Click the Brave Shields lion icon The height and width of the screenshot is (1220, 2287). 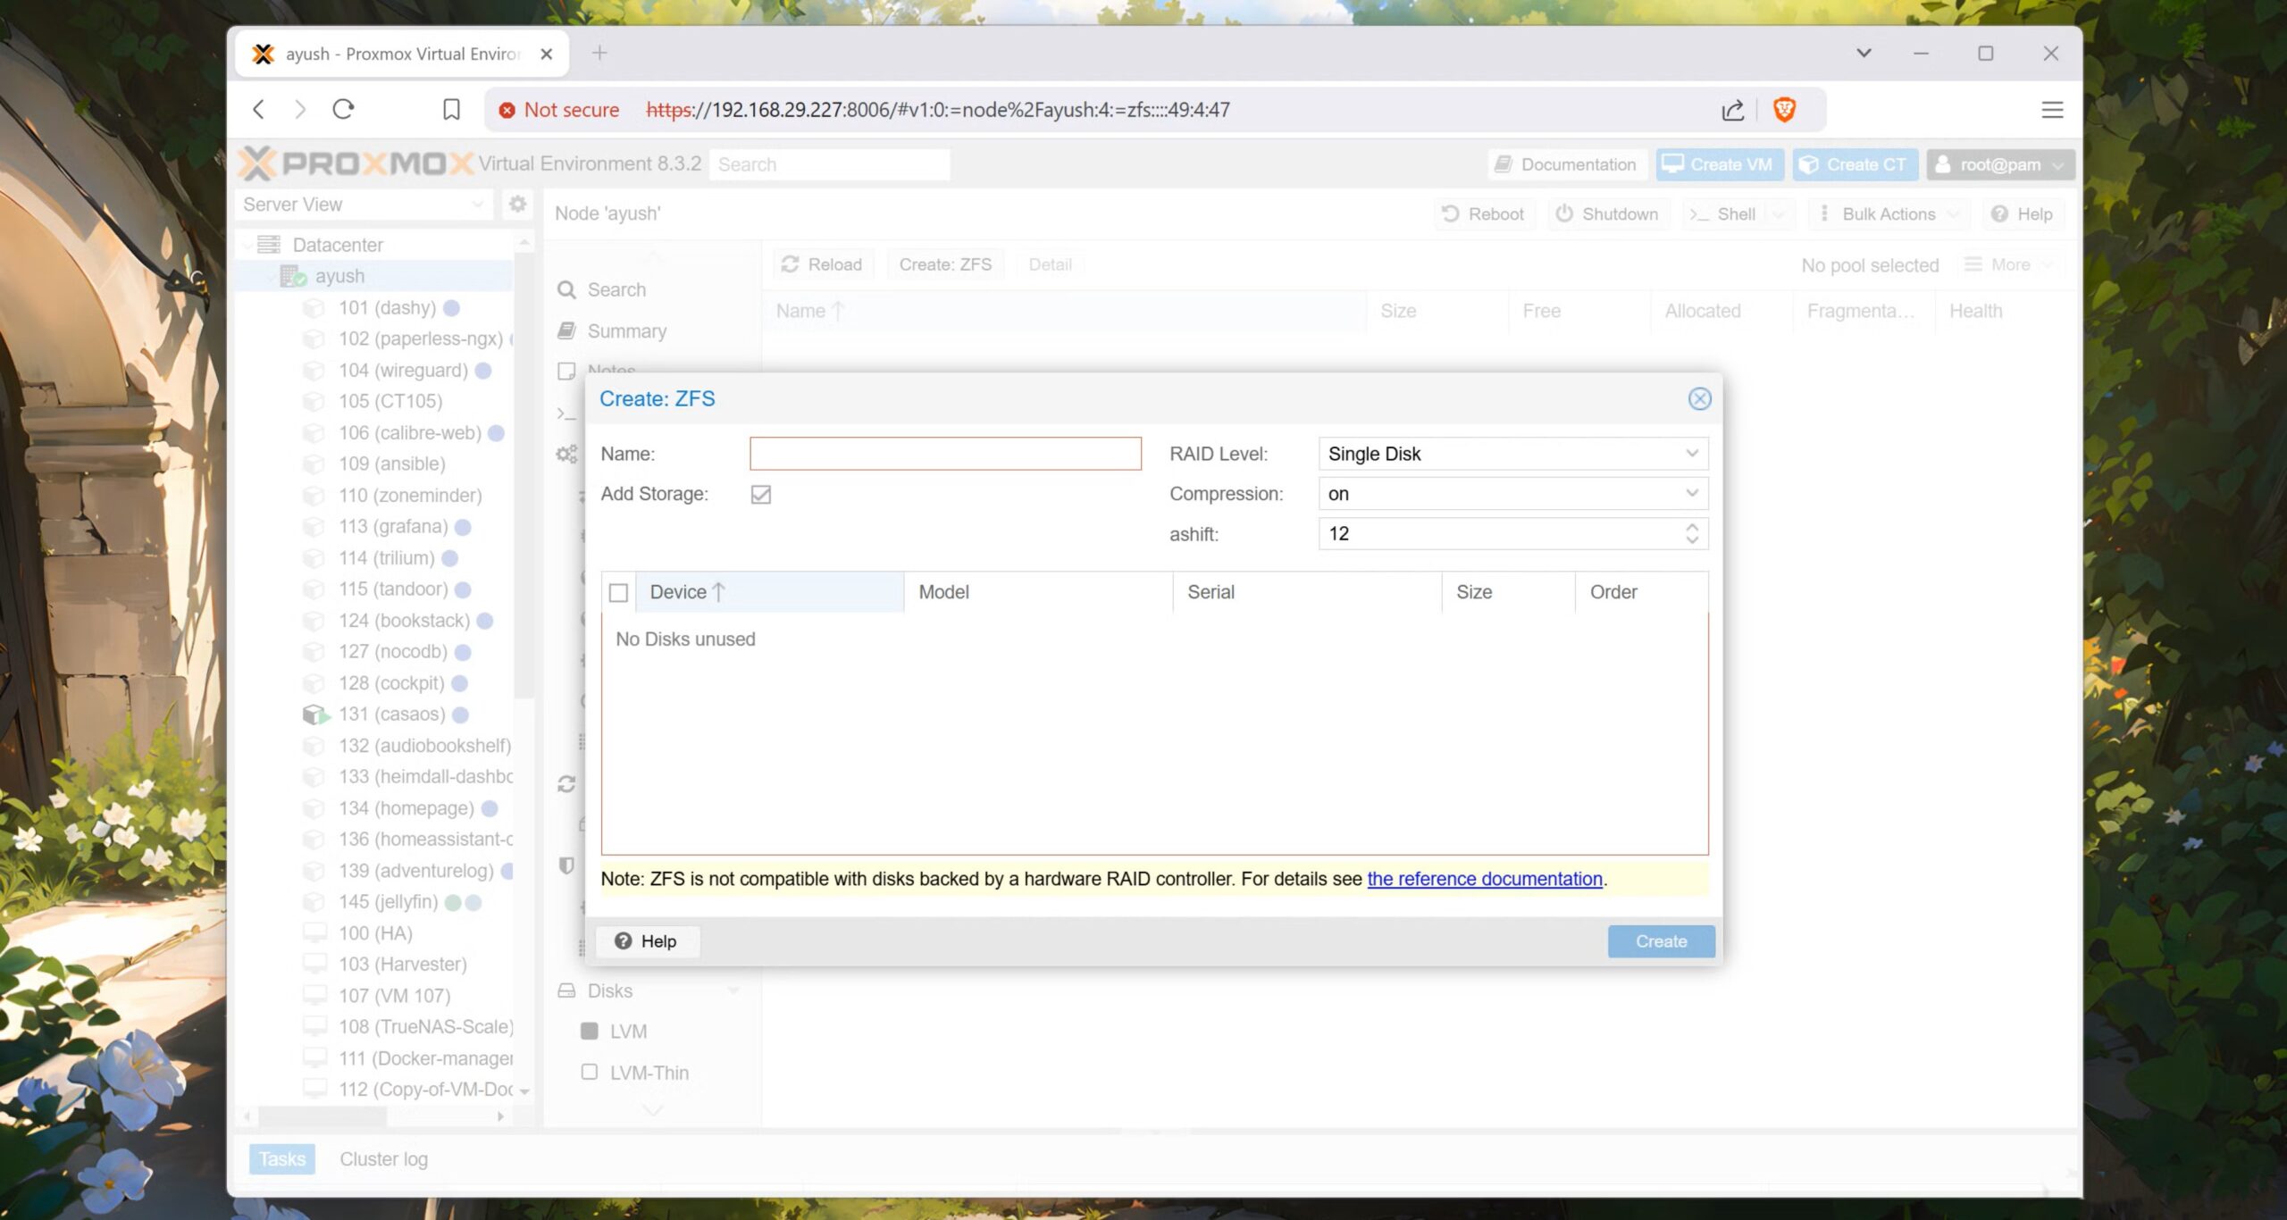point(1784,109)
